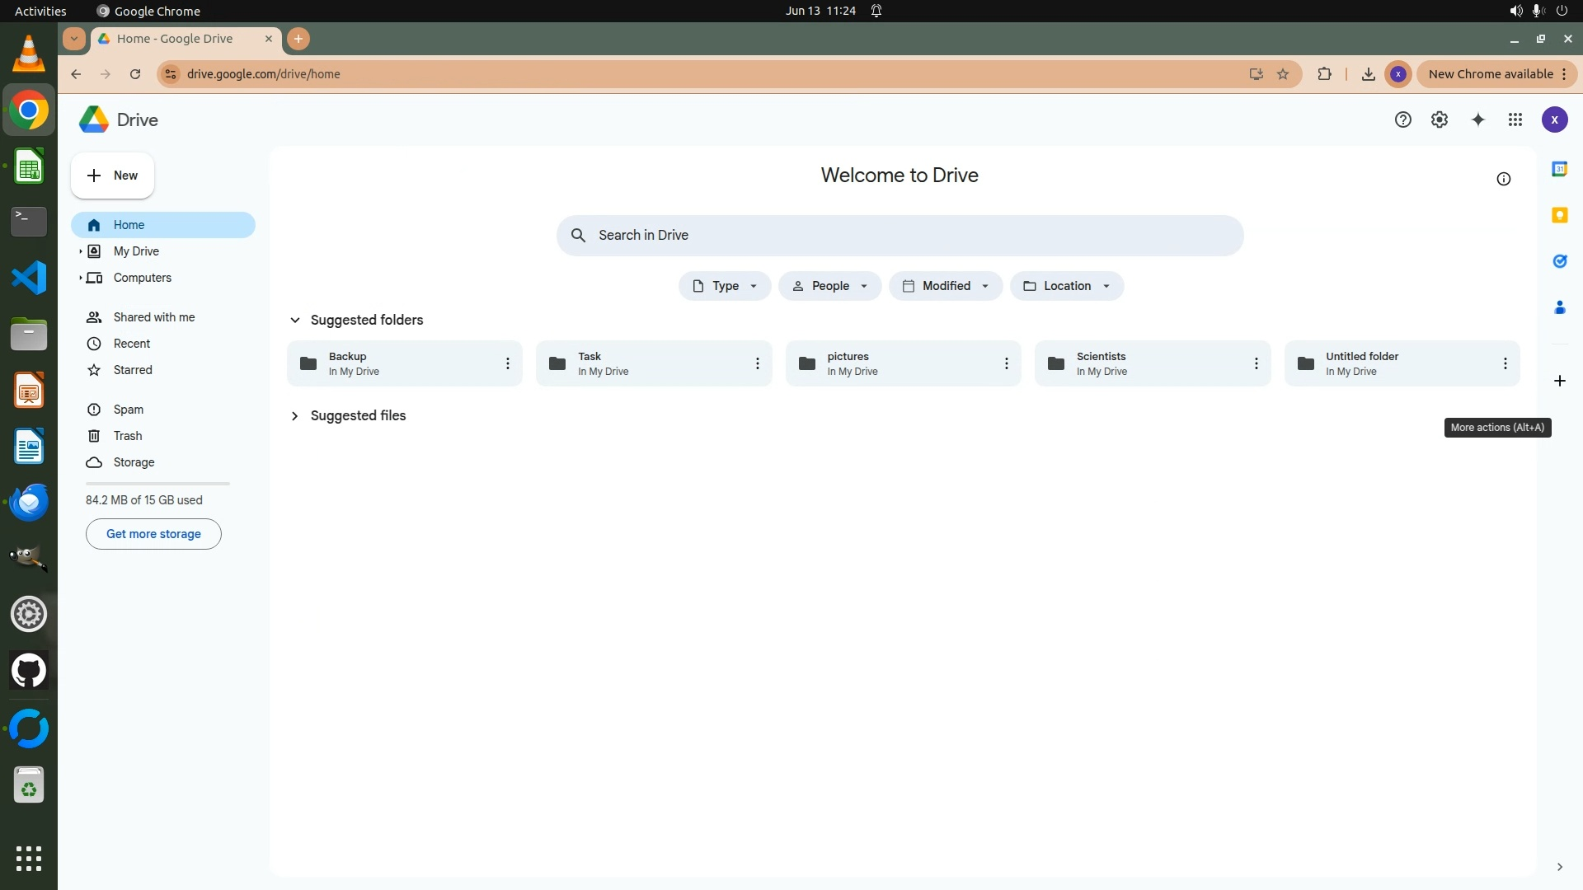Expand the My Drive tree
The image size is (1583, 890).
pos(80,251)
